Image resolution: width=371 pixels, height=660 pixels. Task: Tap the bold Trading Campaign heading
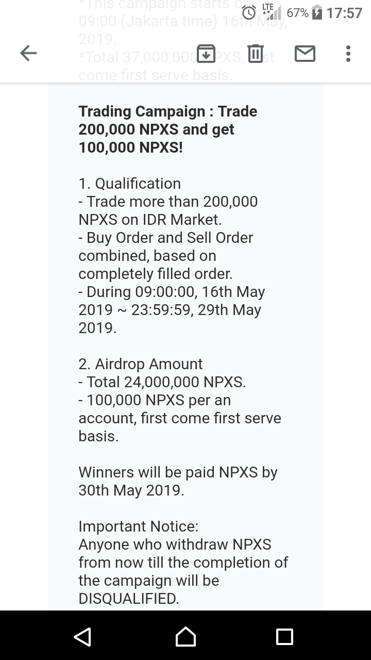tap(168, 129)
